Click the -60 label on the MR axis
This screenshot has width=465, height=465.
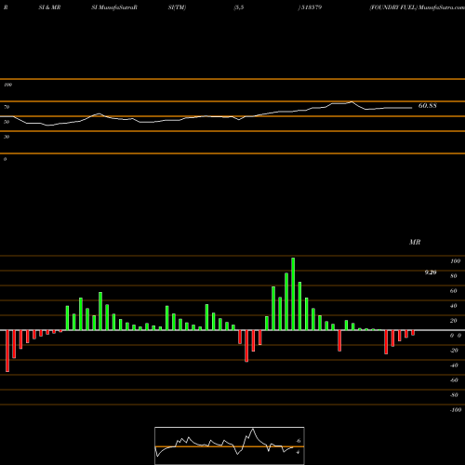click(x=454, y=380)
